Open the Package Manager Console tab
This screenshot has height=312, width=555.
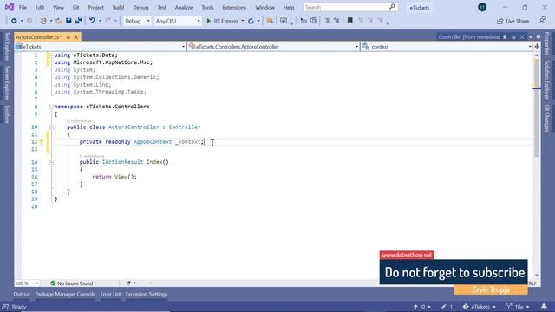tap(65, 295)
